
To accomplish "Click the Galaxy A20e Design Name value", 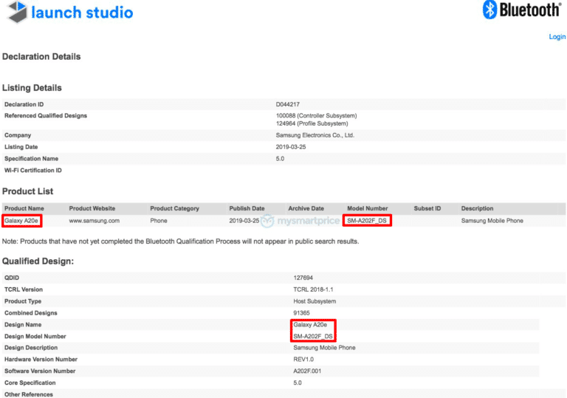I will pyautogui.click(x=310, y=325).
